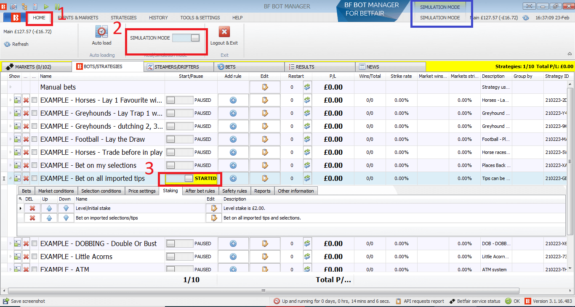Image resolution: width=575 pixels, height=307 pixels.
Task: Restart the Horses Trade before in play strategy
Action: coord(307,152)
